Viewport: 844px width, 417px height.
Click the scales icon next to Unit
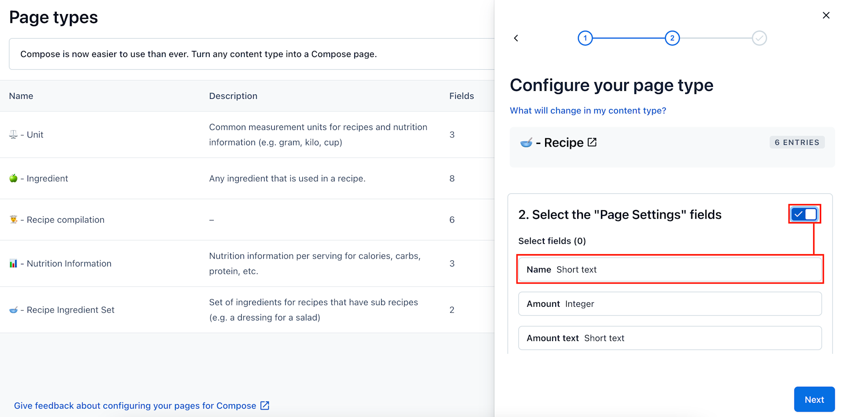(x=13, y=134)
